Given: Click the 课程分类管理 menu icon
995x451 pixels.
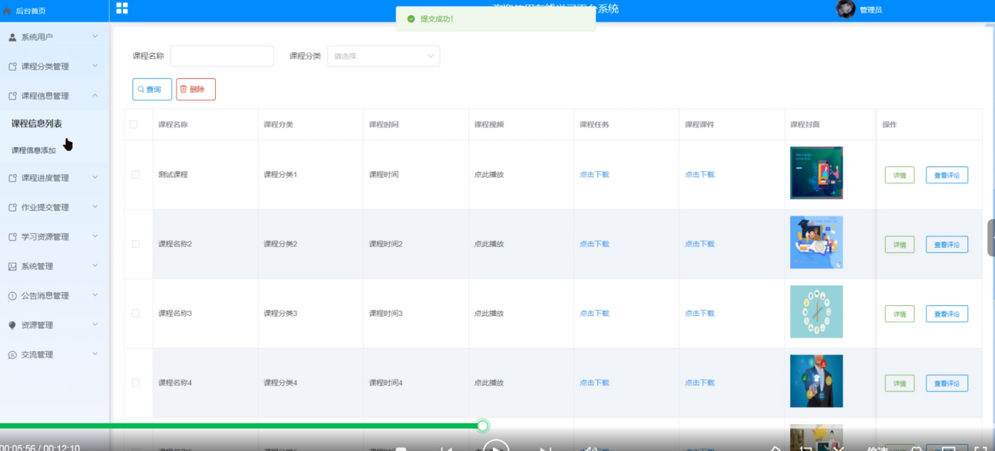Looking at the screenshot, I should [x=12, y=67].
